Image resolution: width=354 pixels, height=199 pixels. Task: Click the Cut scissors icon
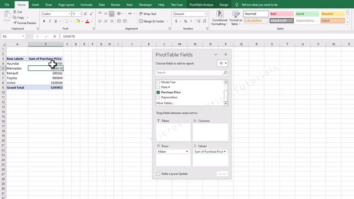coord(15,12)
